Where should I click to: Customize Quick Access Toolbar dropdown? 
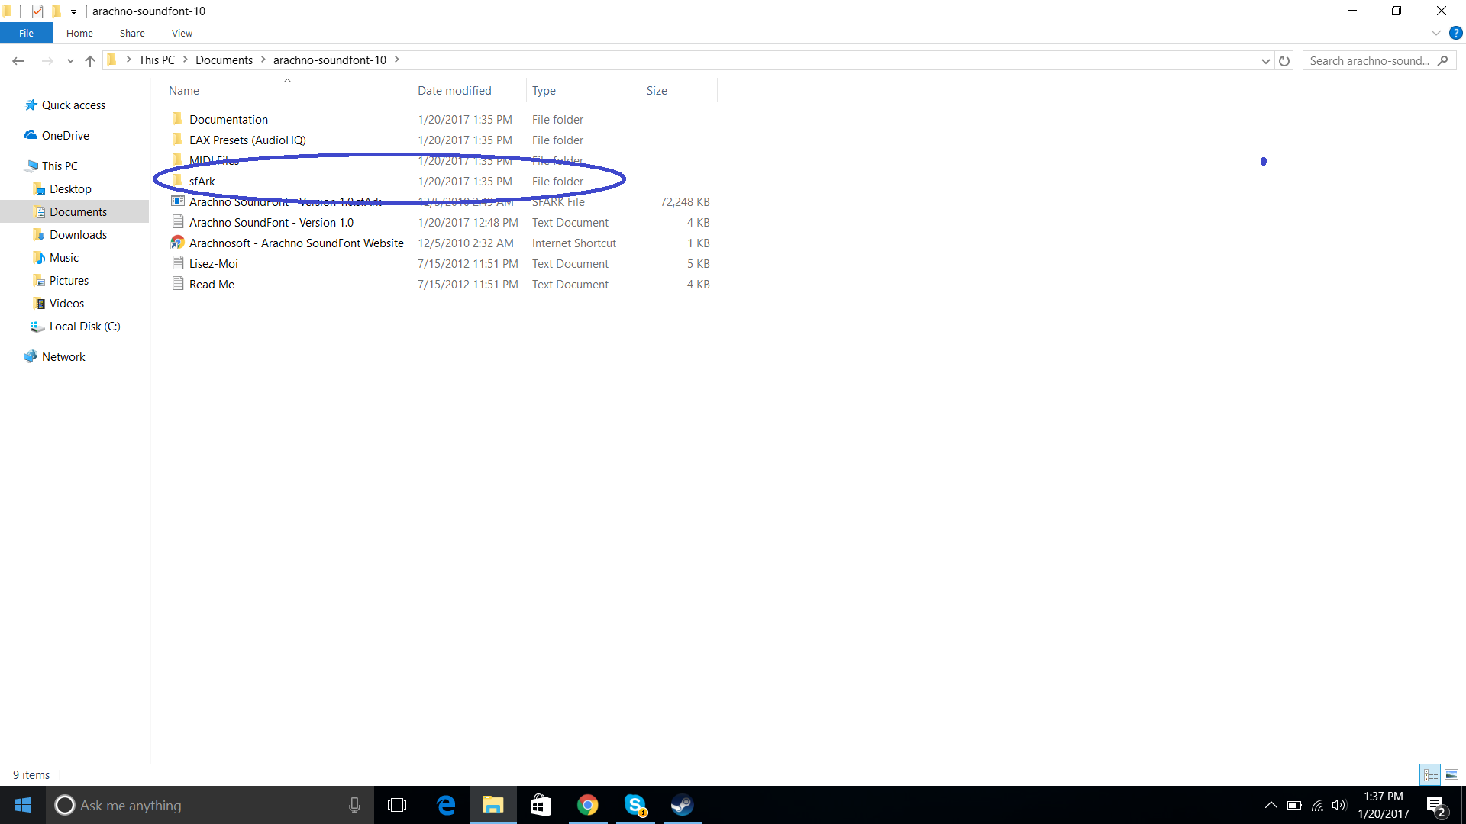point(73,11)
